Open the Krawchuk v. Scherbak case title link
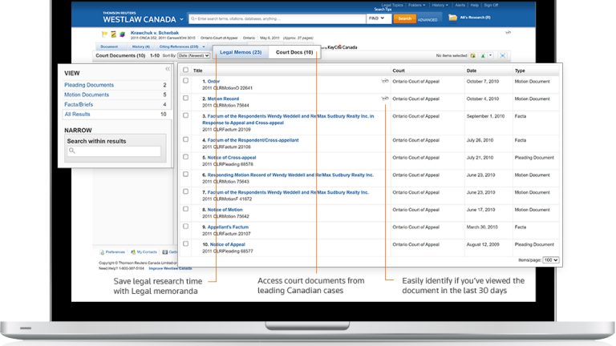Screen dimensions: 616x346 pyautogui.click(x=155, y=33)
